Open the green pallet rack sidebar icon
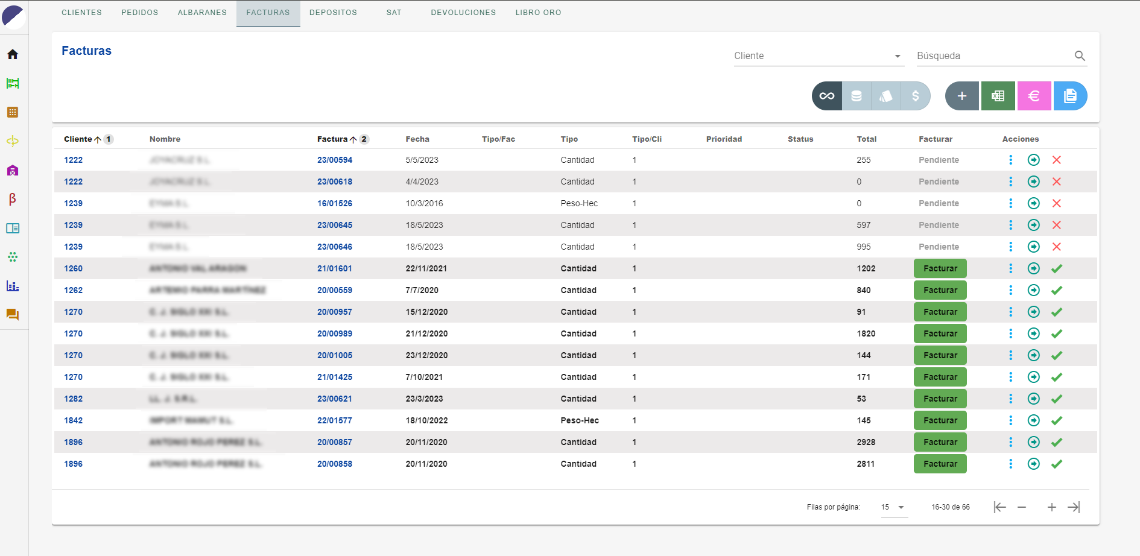 tap(13, 83)
